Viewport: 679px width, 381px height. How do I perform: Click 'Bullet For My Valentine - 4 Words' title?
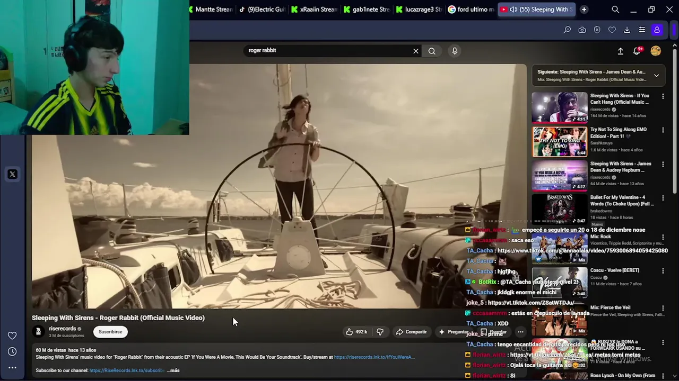622,201
